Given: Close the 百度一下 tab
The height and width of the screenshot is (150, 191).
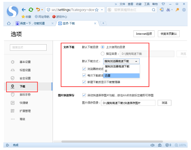Looking at the screenshot, I should click(x=53, y=23).
